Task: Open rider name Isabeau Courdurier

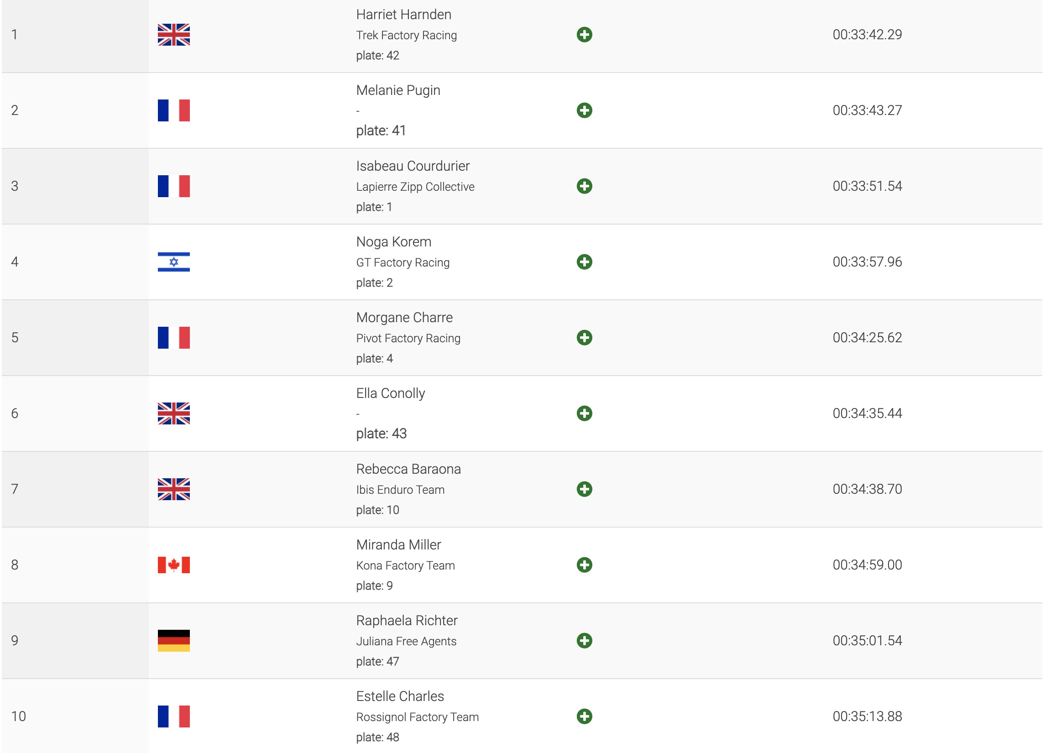Action: click(x=412, y=166)
